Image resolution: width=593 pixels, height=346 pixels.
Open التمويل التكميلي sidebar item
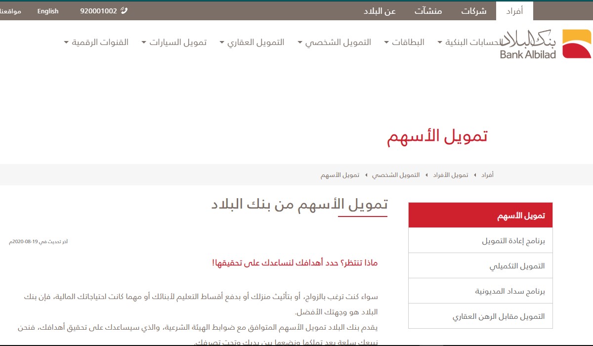480,266
